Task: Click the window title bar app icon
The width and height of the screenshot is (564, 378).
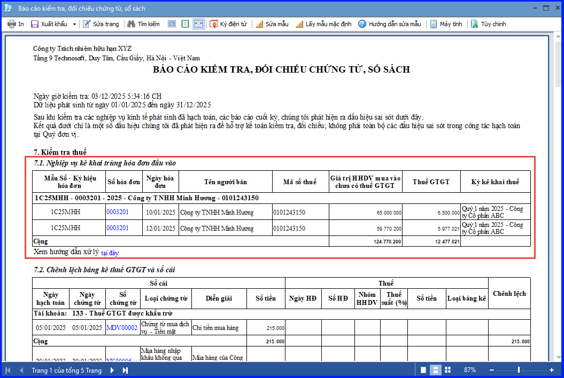Action: point(9,8)
